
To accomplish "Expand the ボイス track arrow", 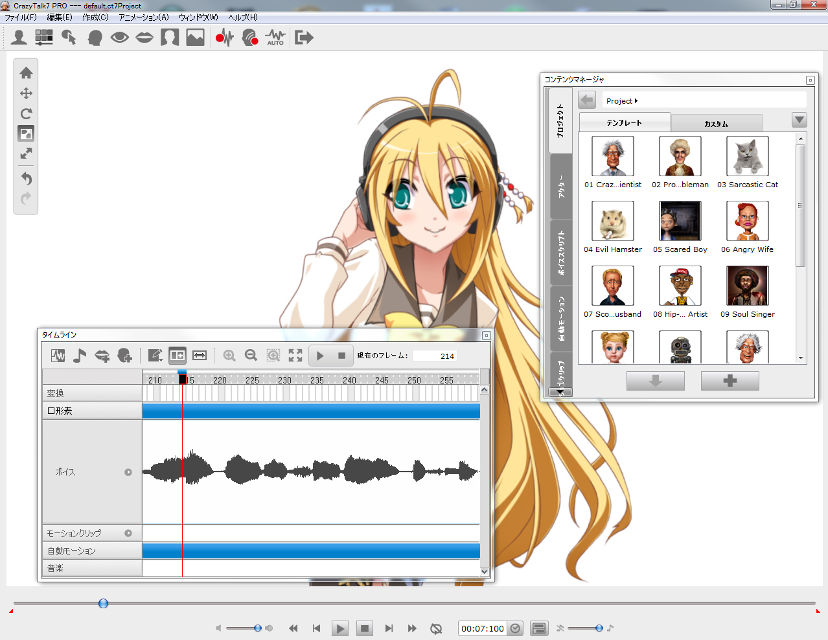I will [x=128, y=472].
